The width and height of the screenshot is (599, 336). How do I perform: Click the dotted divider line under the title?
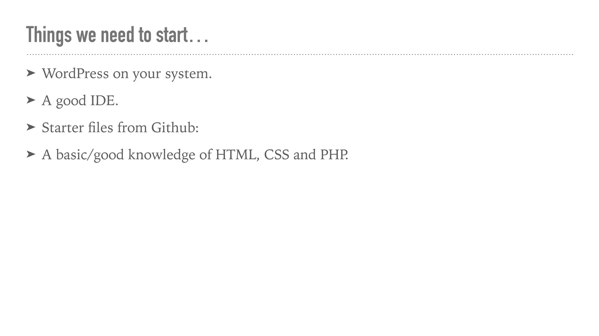pos(299,55)
